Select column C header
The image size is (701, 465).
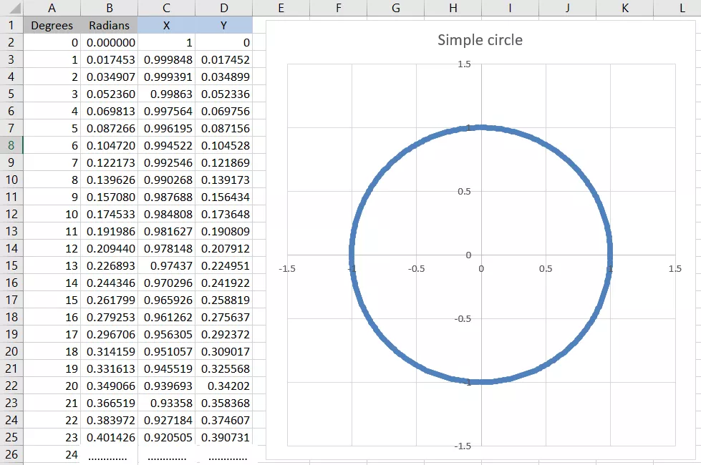pos(166,8)
